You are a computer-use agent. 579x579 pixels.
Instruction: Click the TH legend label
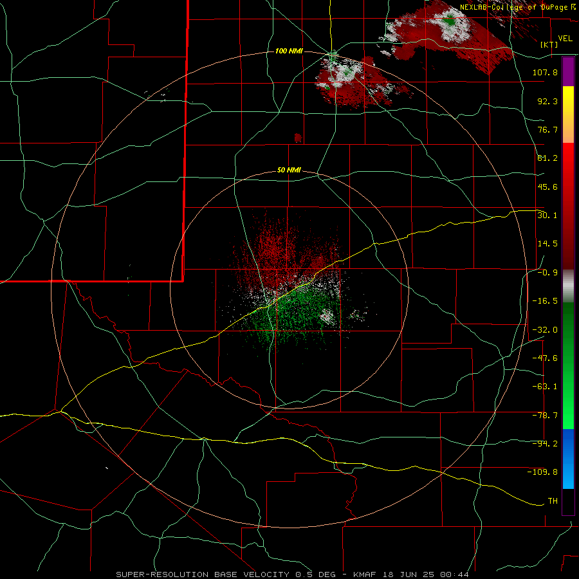(x=553, y=501)
